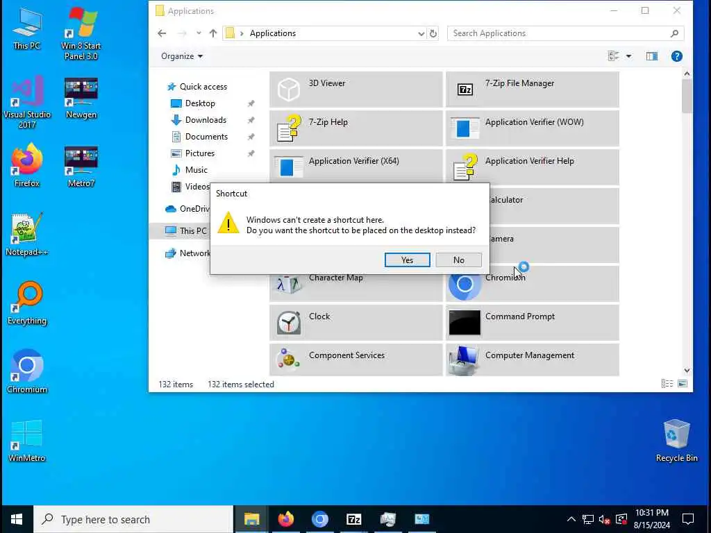The width and height of the screenshot is (711, 533).
Task: Open Documents in navigation pane
Action: pos(206,137)
